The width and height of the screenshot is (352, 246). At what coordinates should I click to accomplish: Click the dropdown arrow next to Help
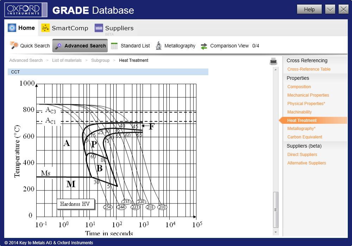coord(330,9)
